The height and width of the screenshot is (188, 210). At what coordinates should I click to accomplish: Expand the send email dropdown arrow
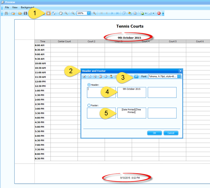pyautogui.click(x=153, y=13)
